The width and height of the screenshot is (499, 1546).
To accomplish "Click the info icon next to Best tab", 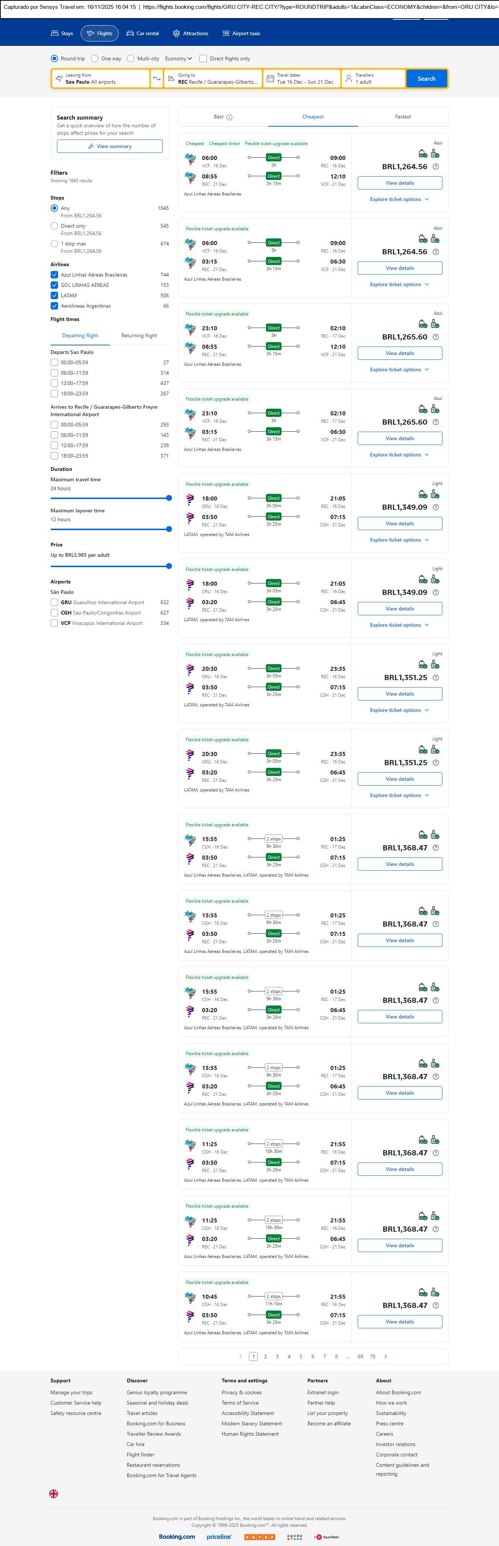I will point(229,118).
